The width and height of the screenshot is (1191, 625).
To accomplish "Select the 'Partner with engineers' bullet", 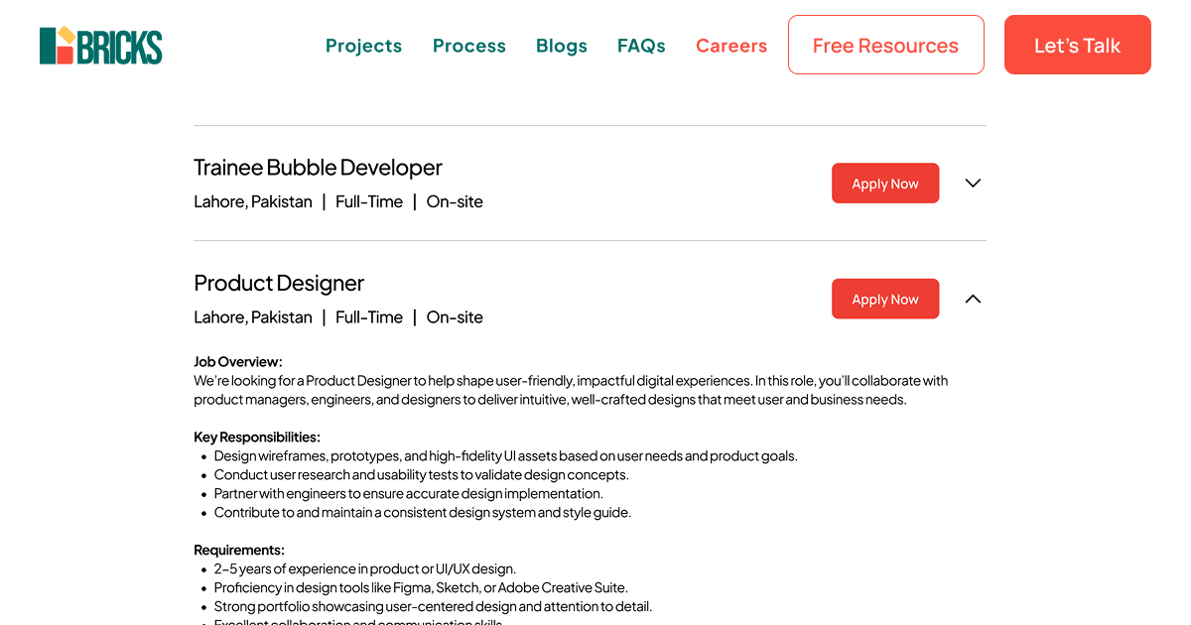I will [x=408, y=494].
